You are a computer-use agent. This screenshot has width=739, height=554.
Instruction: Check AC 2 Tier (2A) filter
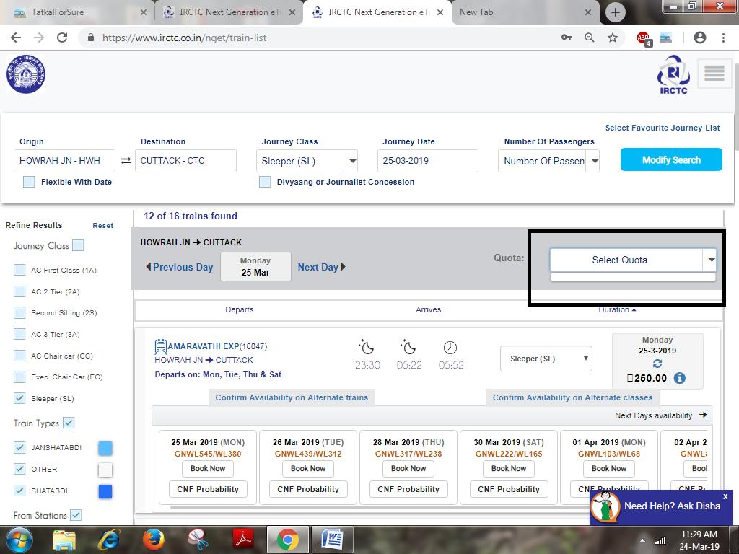tap(19, 291)
